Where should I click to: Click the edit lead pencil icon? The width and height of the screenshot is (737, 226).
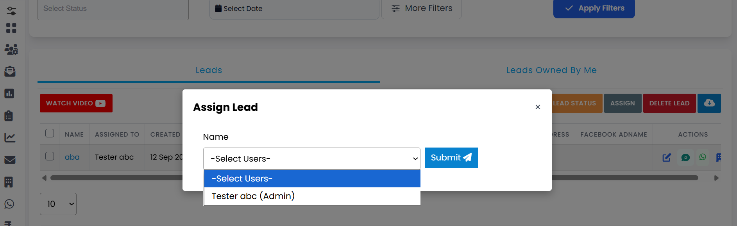pyautogui.click(x=667, y=157)
